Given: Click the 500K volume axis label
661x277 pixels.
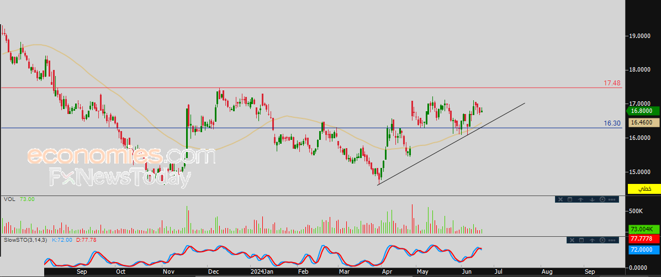Looking at the screenshot, I should 635,211.
